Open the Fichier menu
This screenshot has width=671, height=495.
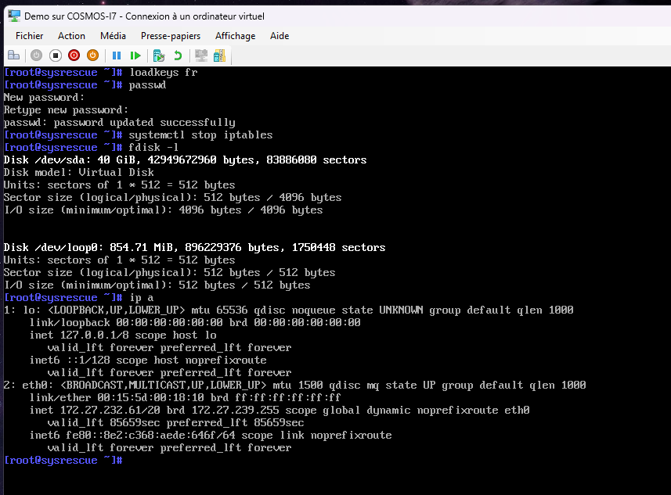click(30, 36)
